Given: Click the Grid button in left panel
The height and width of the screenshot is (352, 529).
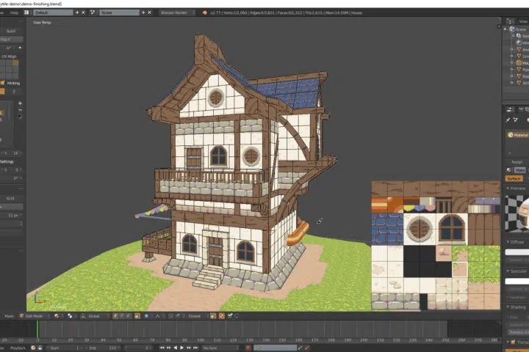Looking at the screenshot, I should tap(11, 199).
